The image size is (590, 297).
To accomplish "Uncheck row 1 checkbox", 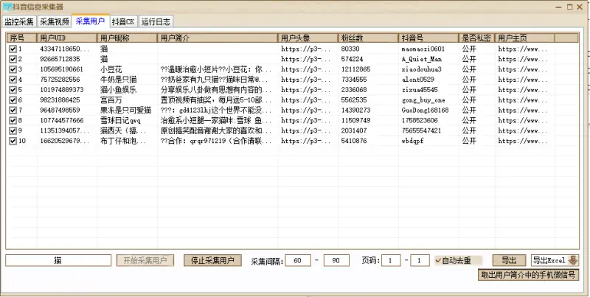I will (x=13, y=49).
